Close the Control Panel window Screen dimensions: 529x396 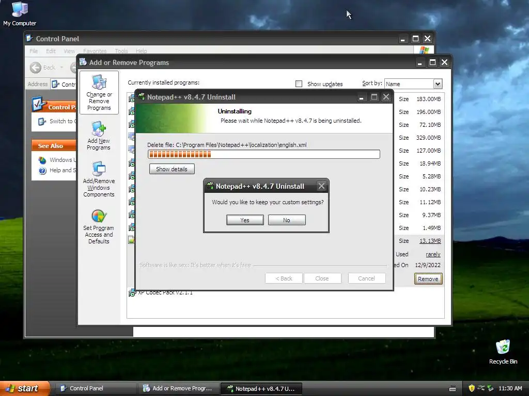coord(427,39)
